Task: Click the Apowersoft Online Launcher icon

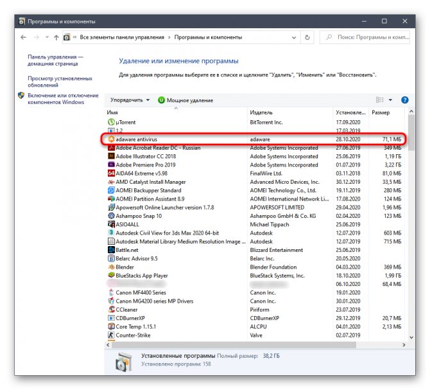Action: [x=111, y=208]
